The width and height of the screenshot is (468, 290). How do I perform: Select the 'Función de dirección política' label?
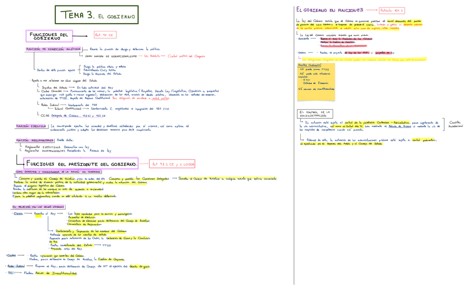pos(53,49)
